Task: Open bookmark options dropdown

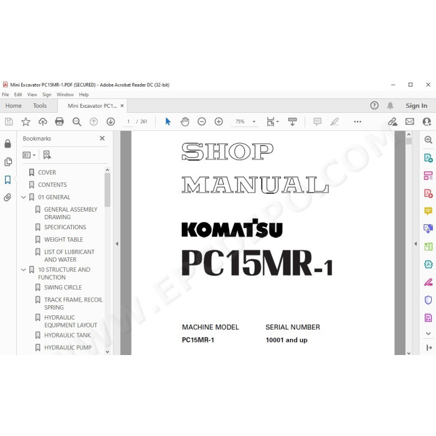Action: point(29,155)
